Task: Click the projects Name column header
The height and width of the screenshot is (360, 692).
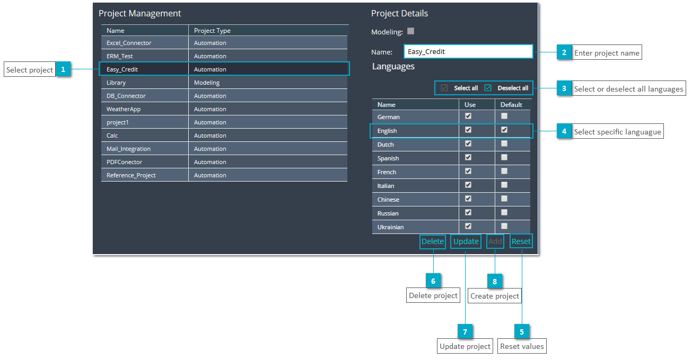Action: 145,31
